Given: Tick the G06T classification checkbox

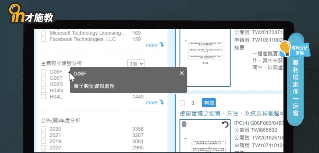Looking at the screenshot, I should (x=44, y=78).
